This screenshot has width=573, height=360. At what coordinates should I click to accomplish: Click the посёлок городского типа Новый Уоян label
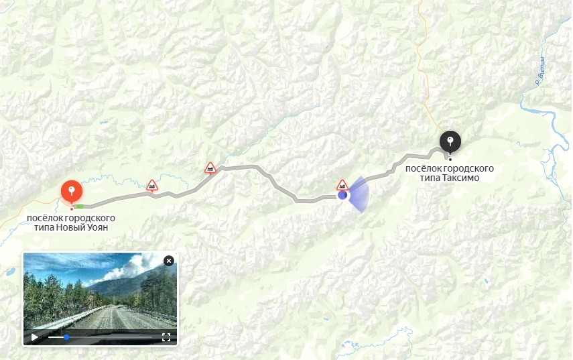pyautogui.click(x=71, y=223)
